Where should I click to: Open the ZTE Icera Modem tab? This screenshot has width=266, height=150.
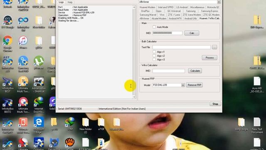[192, 15]
